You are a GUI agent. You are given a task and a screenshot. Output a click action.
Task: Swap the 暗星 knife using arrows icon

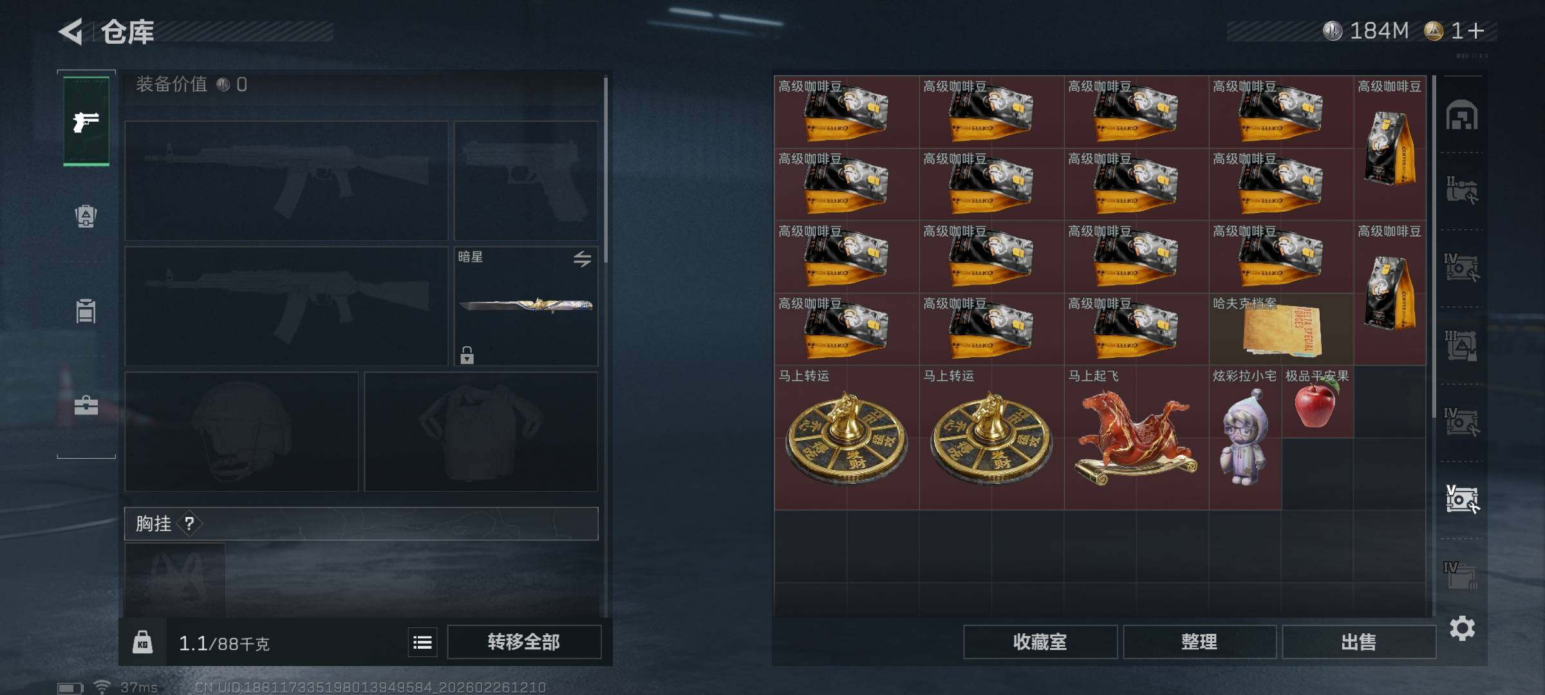(582, 259)
